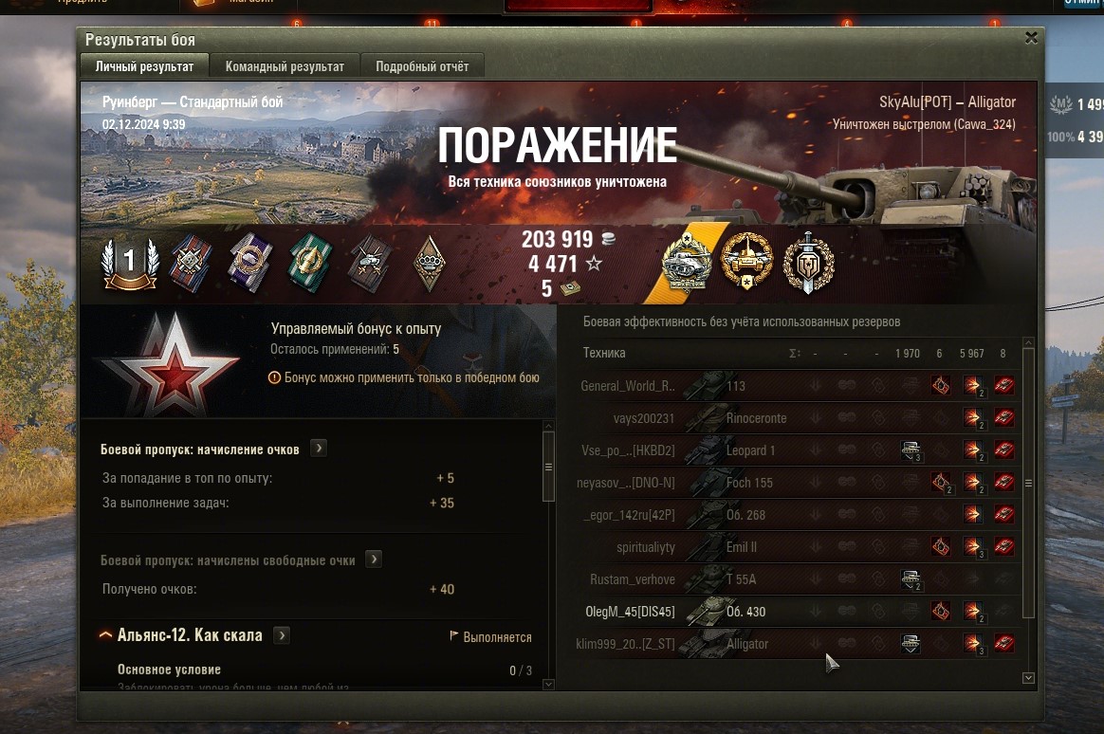Click the left panel scrollbar down arrow
The image size is (1104, 734).
(x=548, y=684)
